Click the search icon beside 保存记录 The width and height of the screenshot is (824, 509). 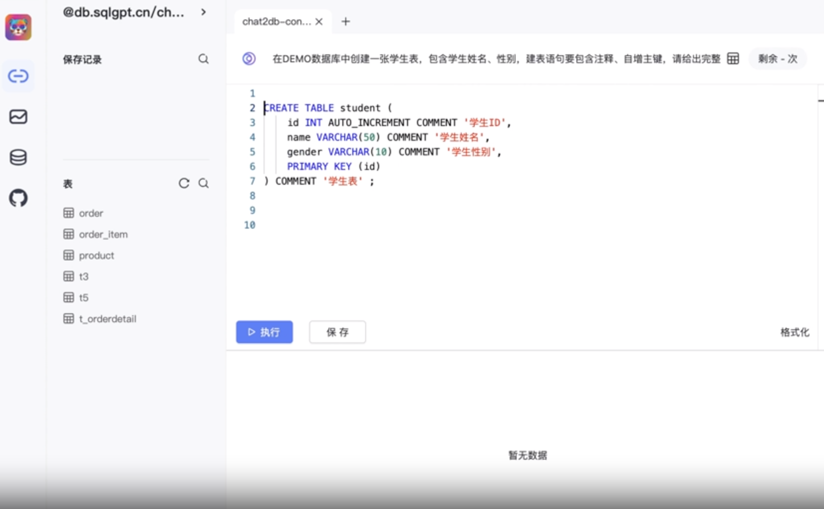tap(203, 59)
